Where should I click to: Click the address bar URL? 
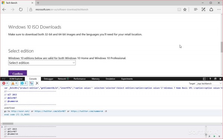tap(62, 10)
